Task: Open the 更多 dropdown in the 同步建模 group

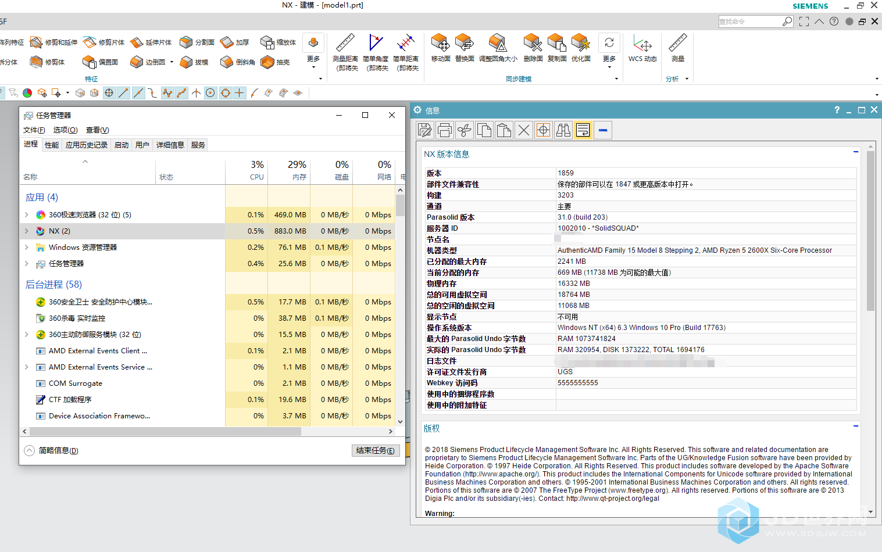Action: tap(609, 52)
